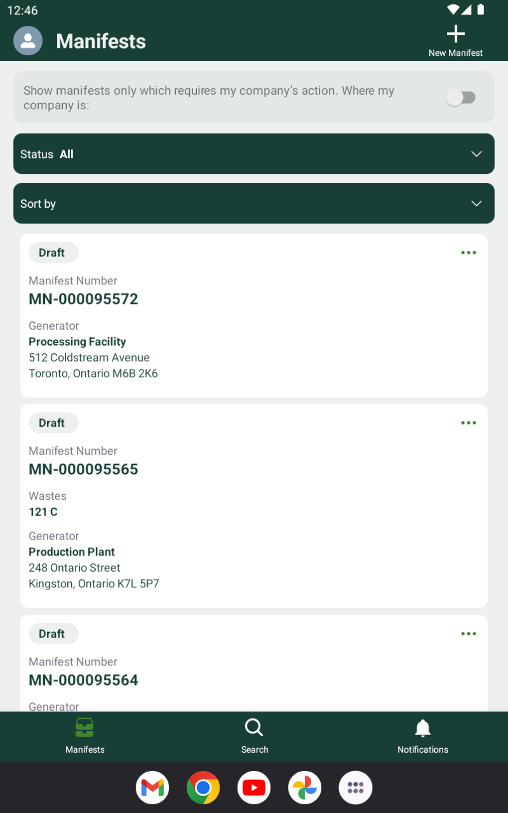The height and width of the screenshot is (813, 508).
Task: Open options menu for manifest MN-000095565
Action: (468, 423)
